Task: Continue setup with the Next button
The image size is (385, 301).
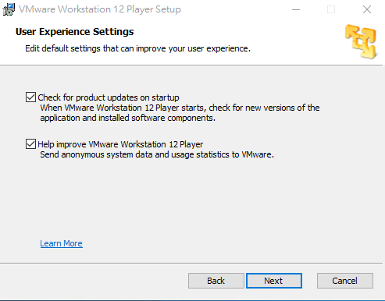Action: [x=274, y=281]
